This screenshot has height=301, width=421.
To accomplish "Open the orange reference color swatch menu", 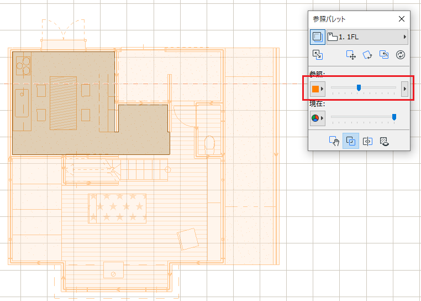I will point(318,89).
